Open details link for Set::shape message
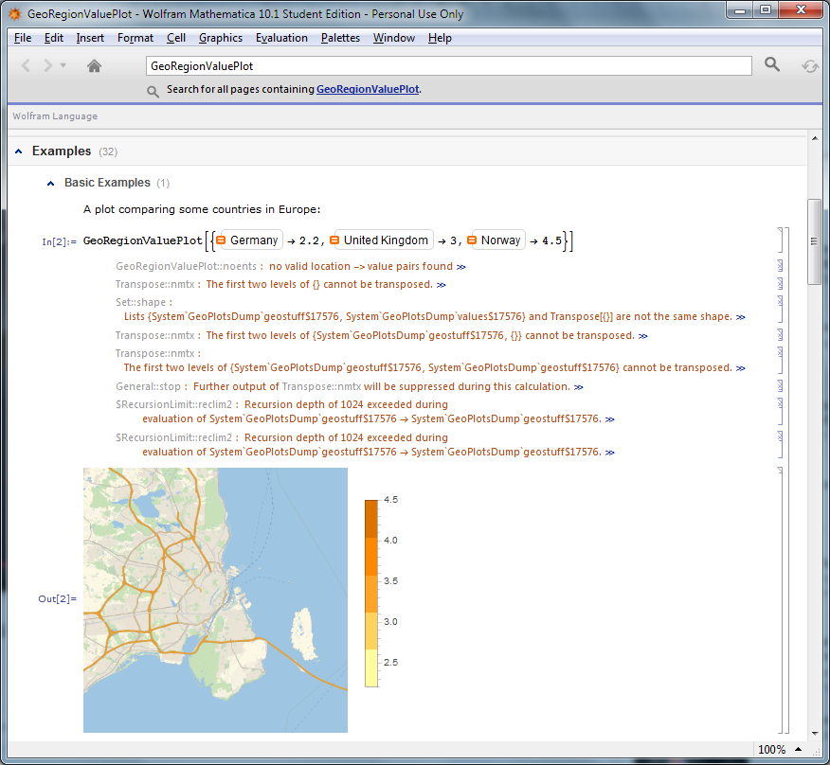This screenshot has width=830, height=765. 741,317
